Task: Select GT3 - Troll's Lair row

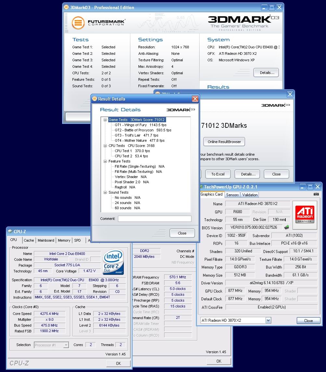Action: pos(137,136)
